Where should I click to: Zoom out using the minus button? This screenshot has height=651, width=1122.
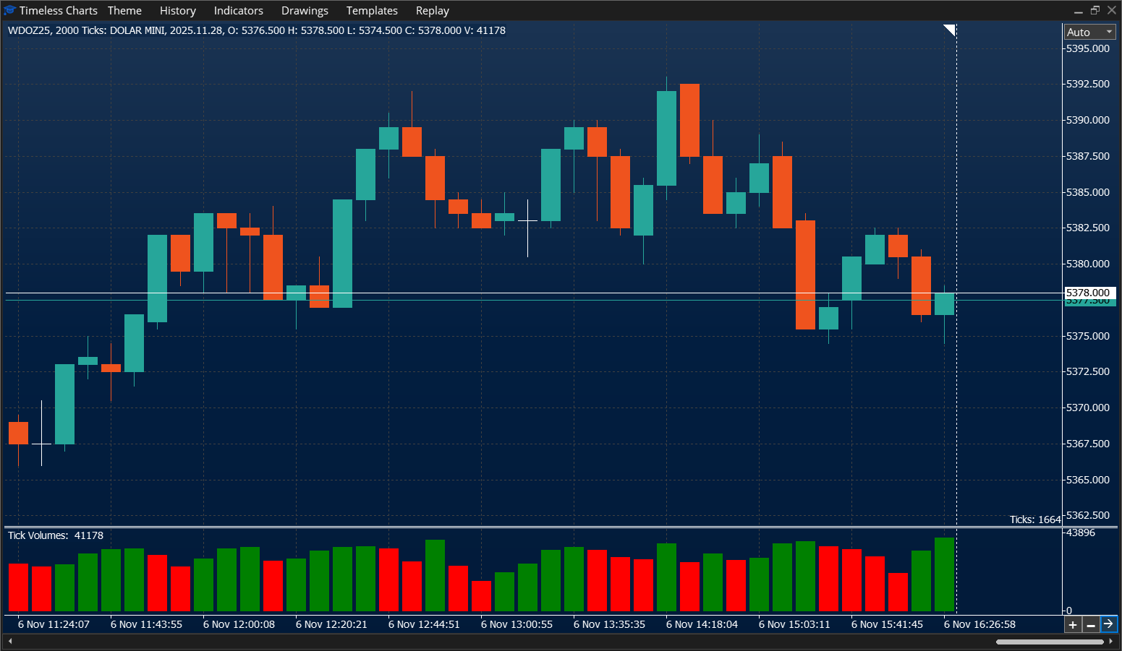click(x=1091, y=624)
